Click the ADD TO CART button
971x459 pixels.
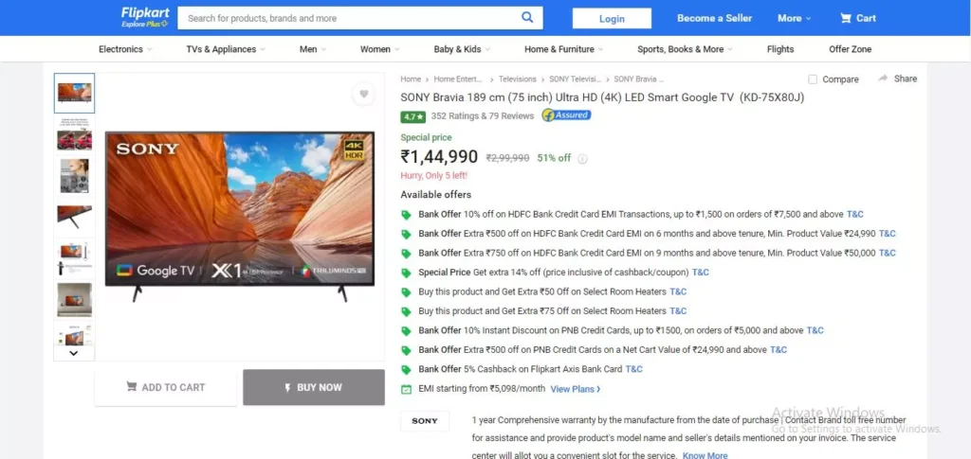(165, 387)
